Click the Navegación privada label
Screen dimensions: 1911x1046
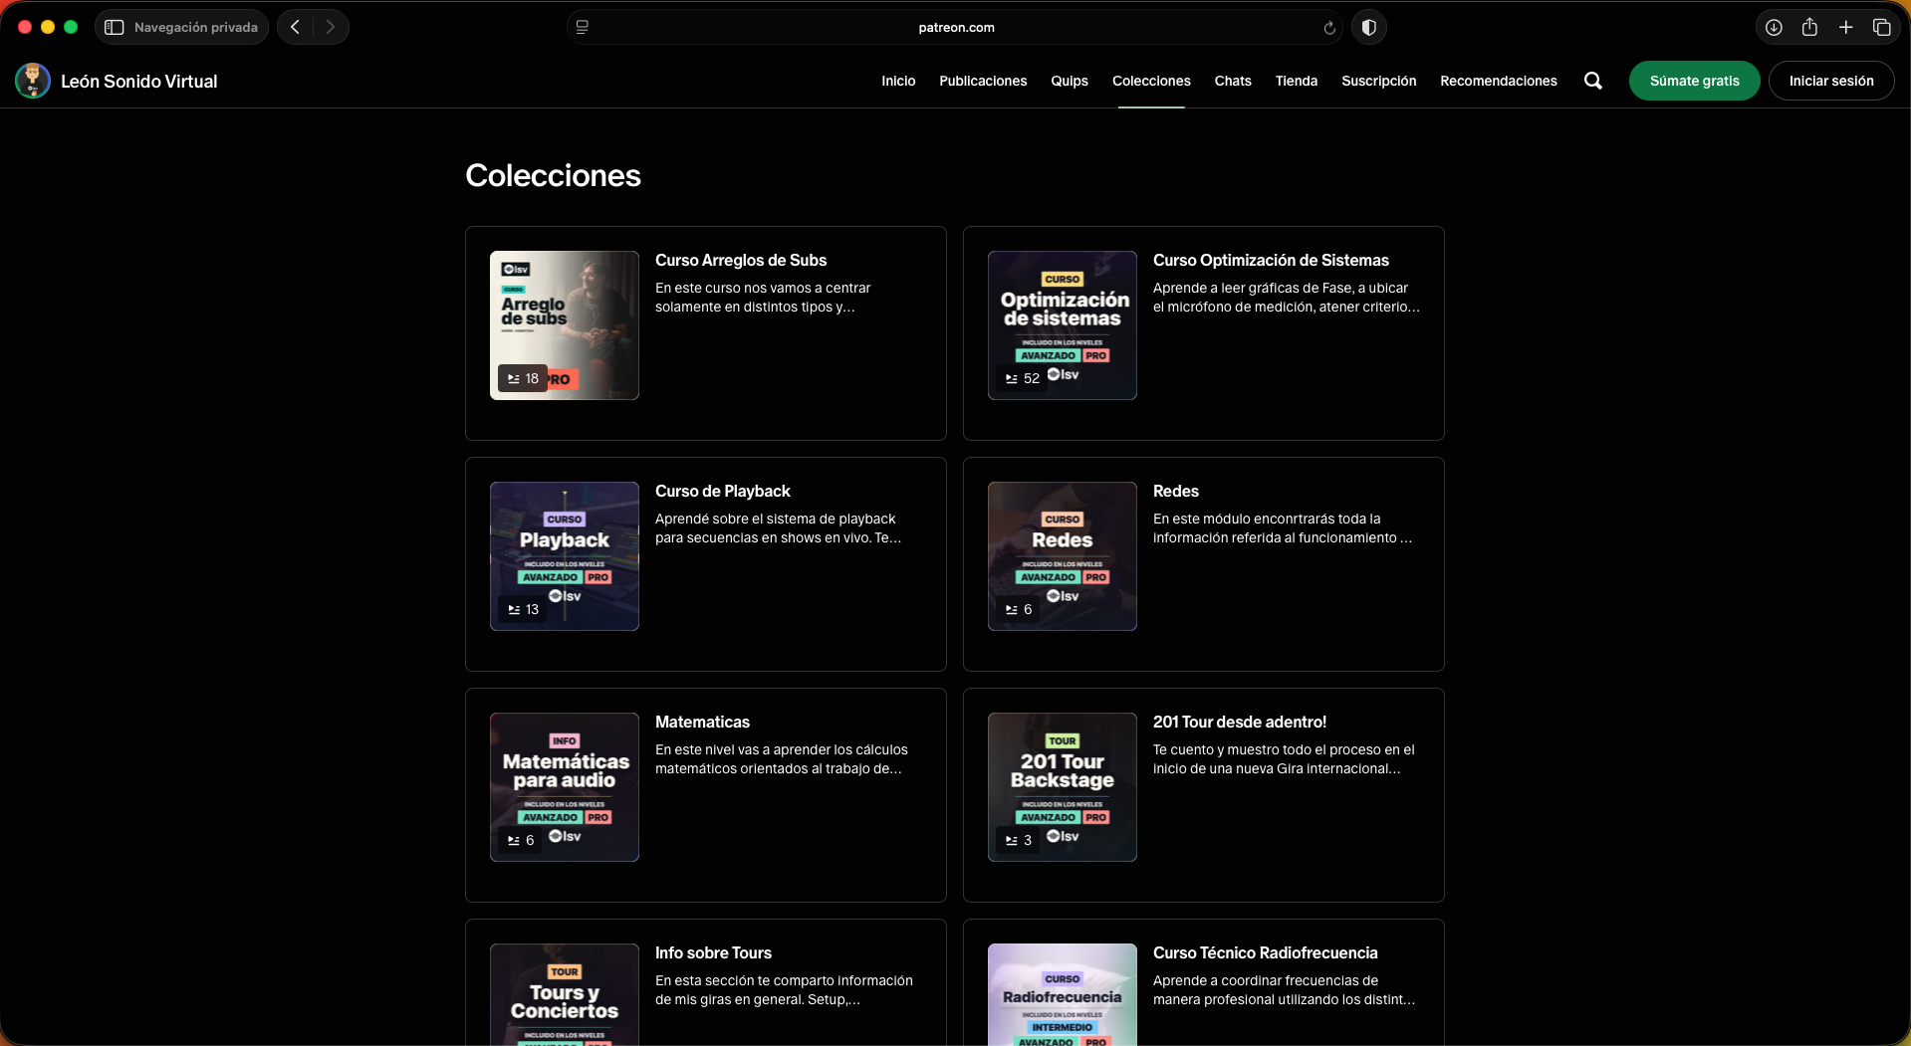196,27
